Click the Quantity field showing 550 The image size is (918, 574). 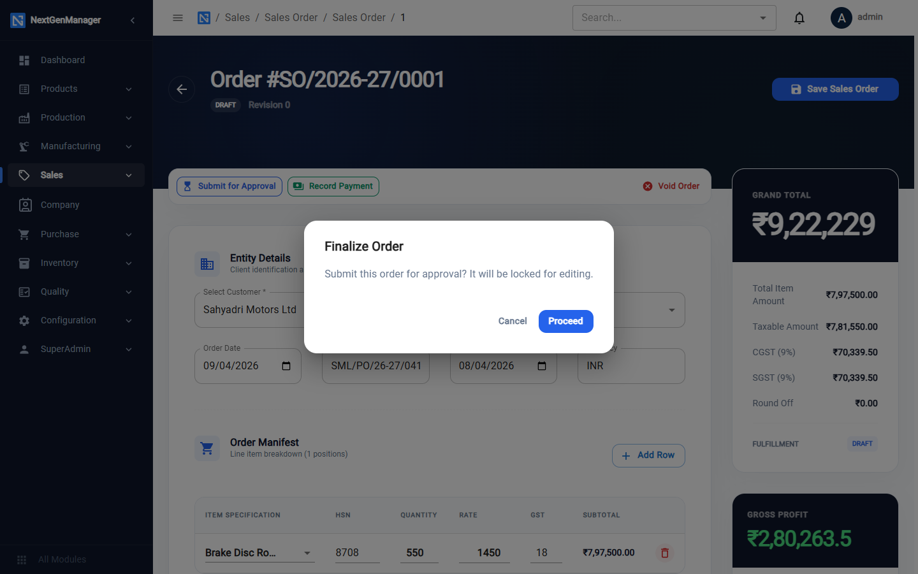pos(419,553)
